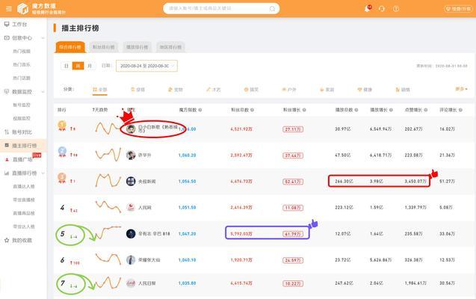Click the 创意中心 icon in sidebar

(x=7, y=38)
